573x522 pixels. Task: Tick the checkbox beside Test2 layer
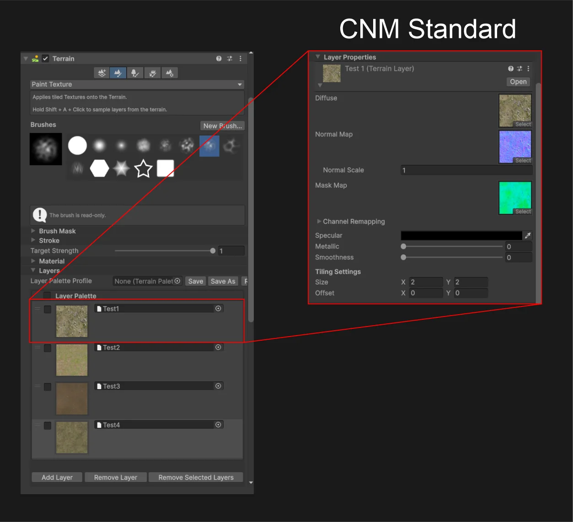tap(48, 348)
